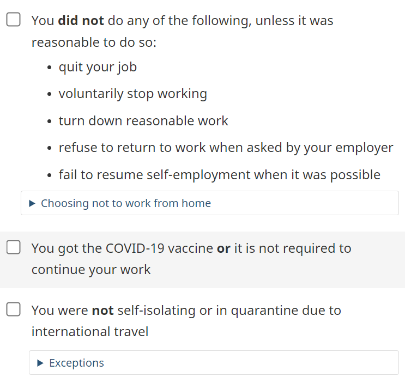Image resolution: width=405 pixels, height=389 pixels.
Task: Expand the 'Choosing not to work from home' details
Action: point(125,203)
